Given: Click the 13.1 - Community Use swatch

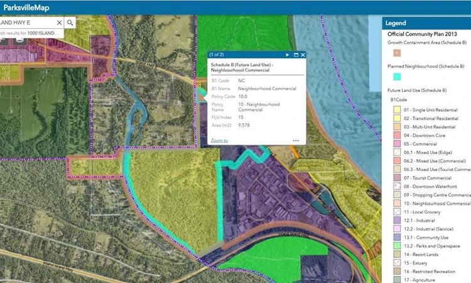Looking at the screenshot, I should click(x=397, y=237).
